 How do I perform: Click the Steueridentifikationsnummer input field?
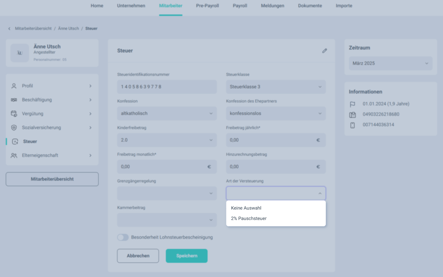[167, 87]
